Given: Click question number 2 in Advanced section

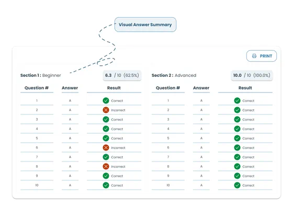Looking at the screenshot, I should (168, 110).
